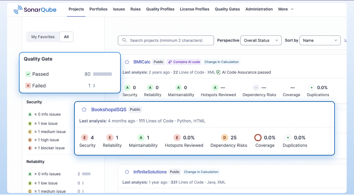The width and height of the screenshot is (354, 195).
Task: Go to the Administration menu
Action: [x=259, y=9]
